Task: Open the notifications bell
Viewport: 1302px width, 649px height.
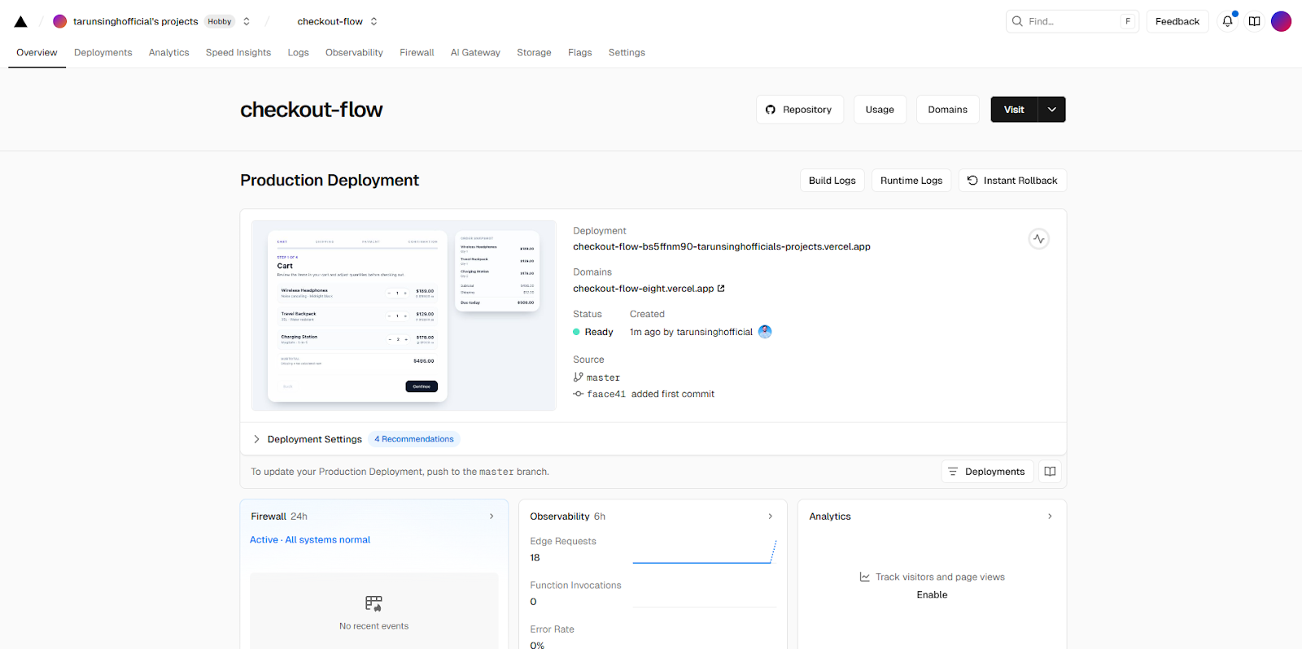Action: coord(1227,22)
